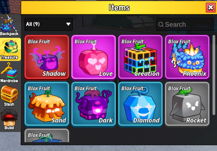This screenshot has width=217, height=151.
Task: Select the Phoenix Blox Fruit item
Action: pyautogui.click(x=187, y=57)
